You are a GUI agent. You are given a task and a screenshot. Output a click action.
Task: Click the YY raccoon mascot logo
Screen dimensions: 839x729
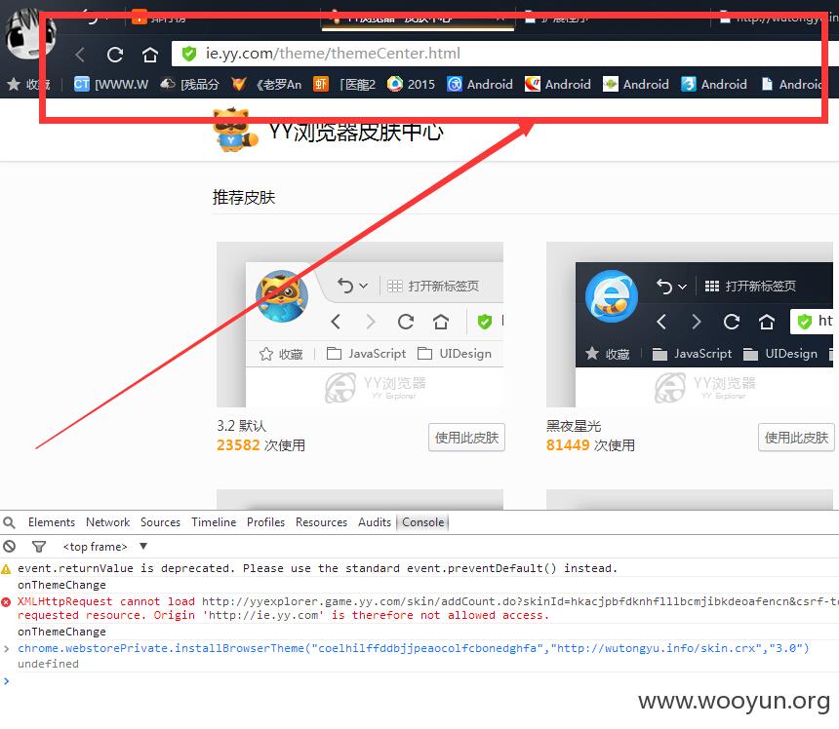coord(234,130)
